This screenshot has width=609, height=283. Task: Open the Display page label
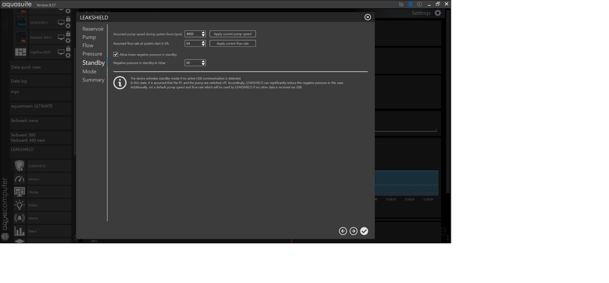34,192
